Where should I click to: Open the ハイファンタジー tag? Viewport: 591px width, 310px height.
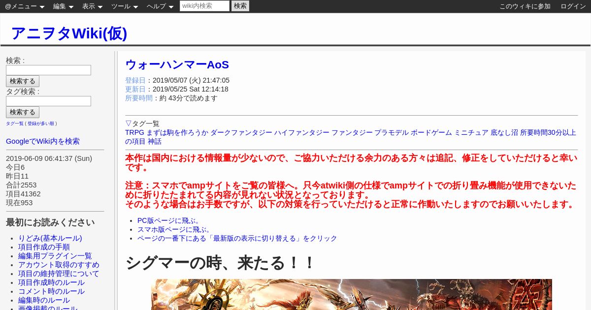click(302, 132)
